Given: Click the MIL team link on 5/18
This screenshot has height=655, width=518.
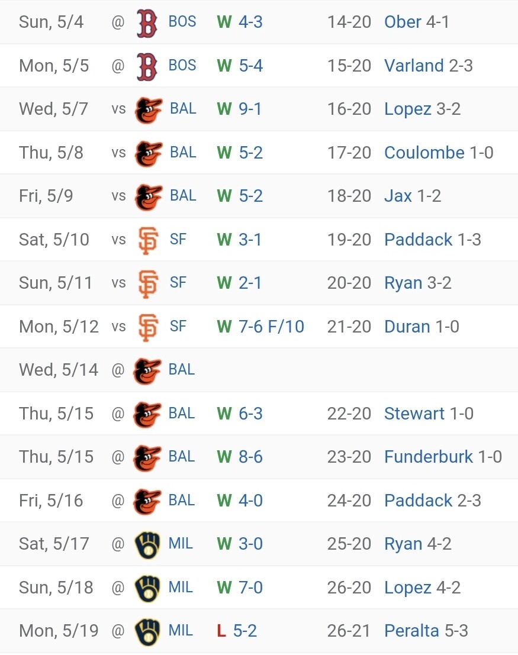Looking at the screenshot, I should click(181, 588).
